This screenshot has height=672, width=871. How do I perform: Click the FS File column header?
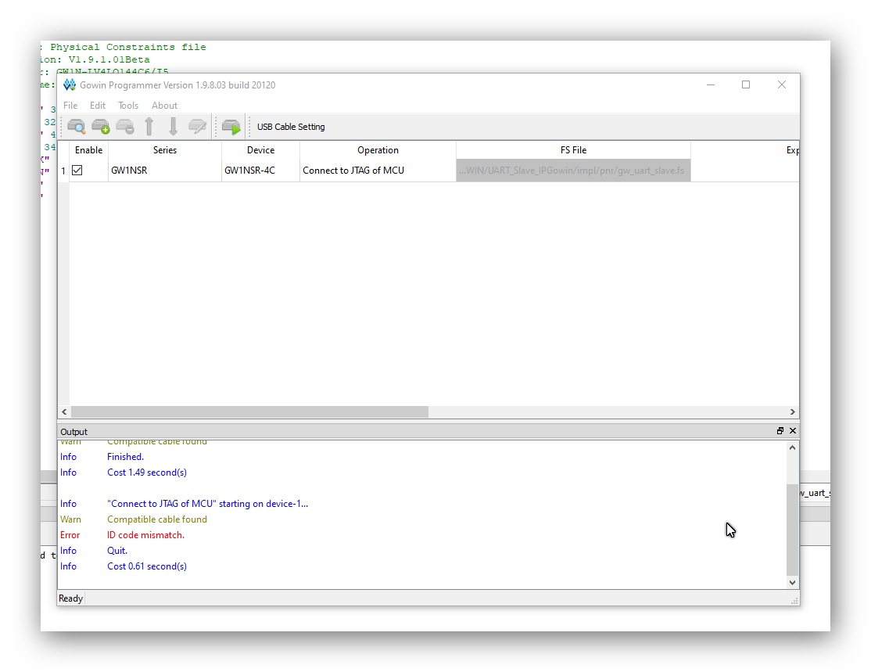coord(573,150)
